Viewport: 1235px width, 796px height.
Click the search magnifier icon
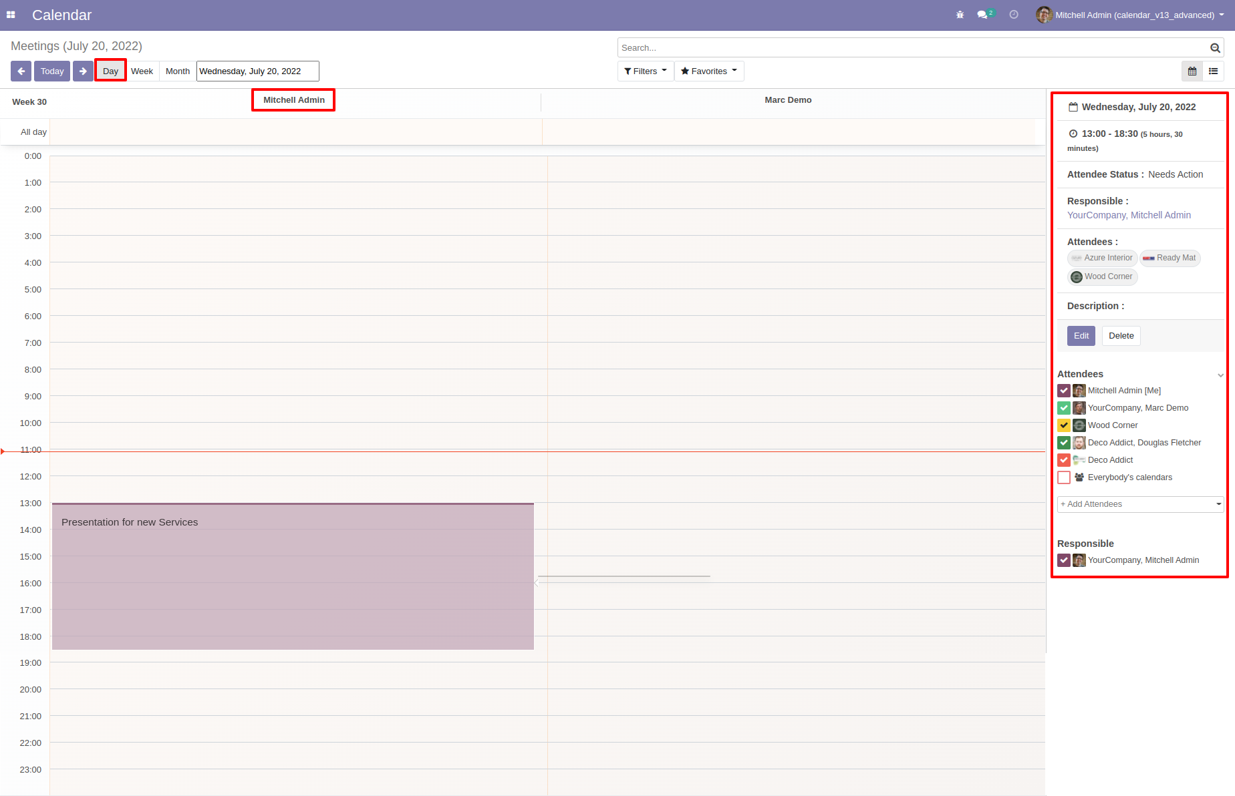pos(1215,48)
